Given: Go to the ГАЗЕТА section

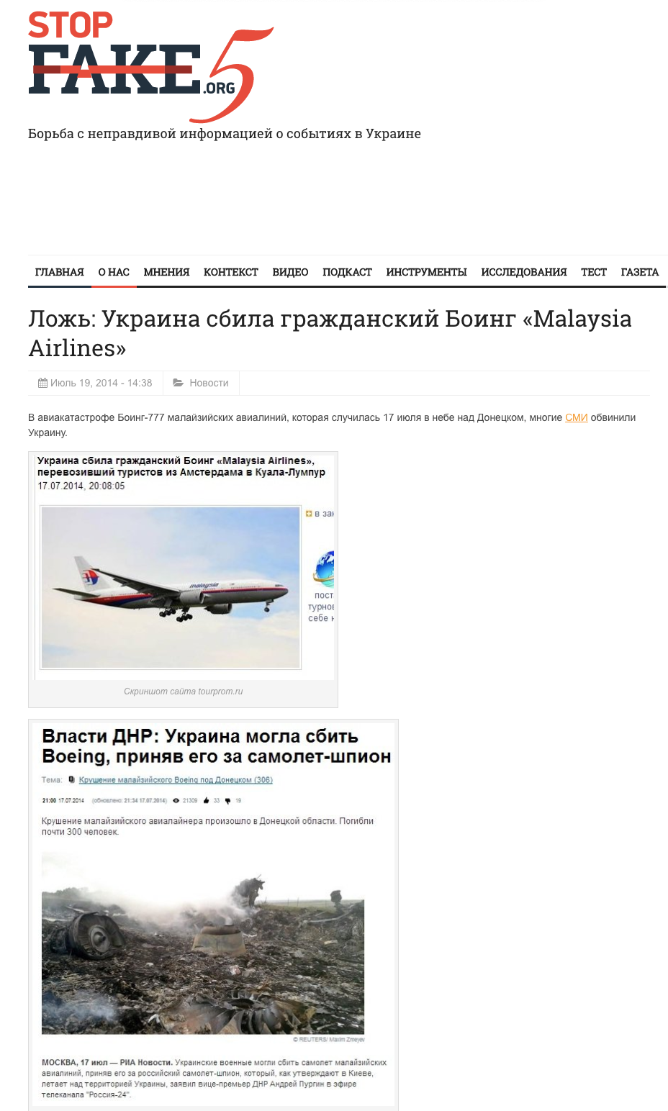Looking at the screenshot, I should [640, 272].
